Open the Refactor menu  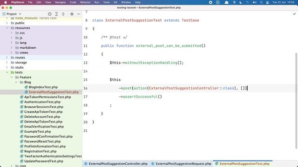point(85,2)
